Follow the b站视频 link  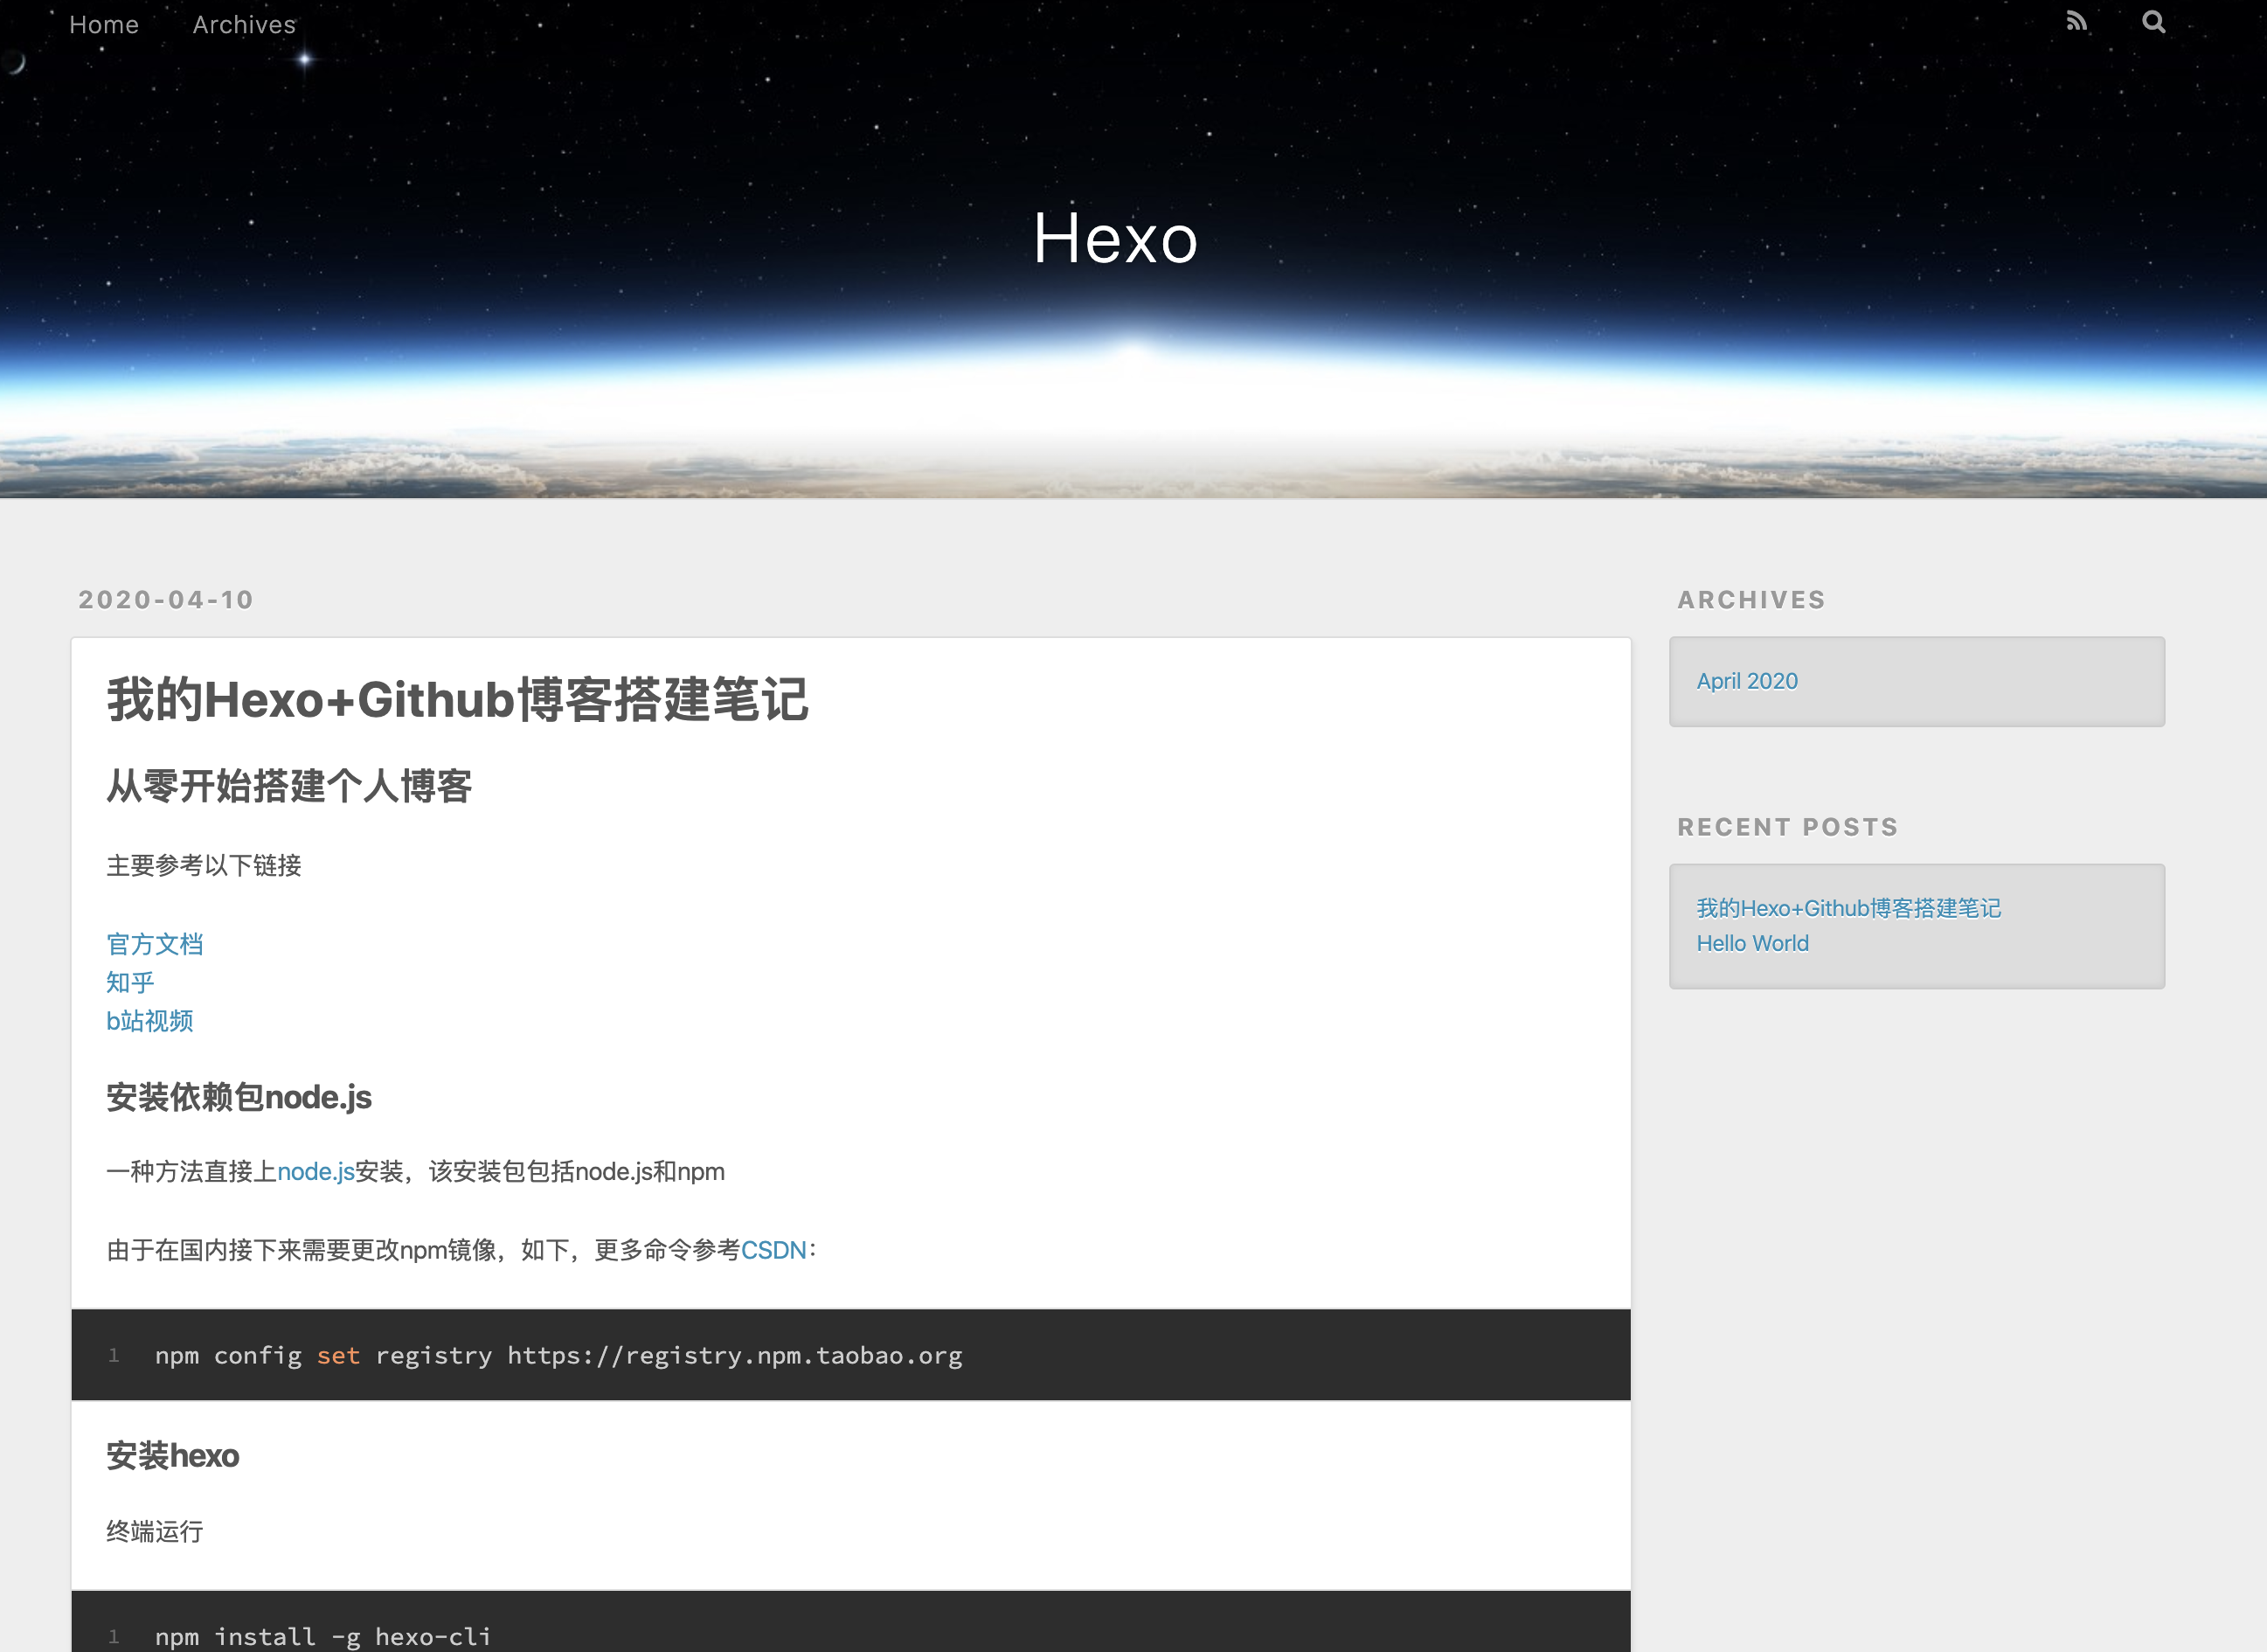tap(150, 1021)
